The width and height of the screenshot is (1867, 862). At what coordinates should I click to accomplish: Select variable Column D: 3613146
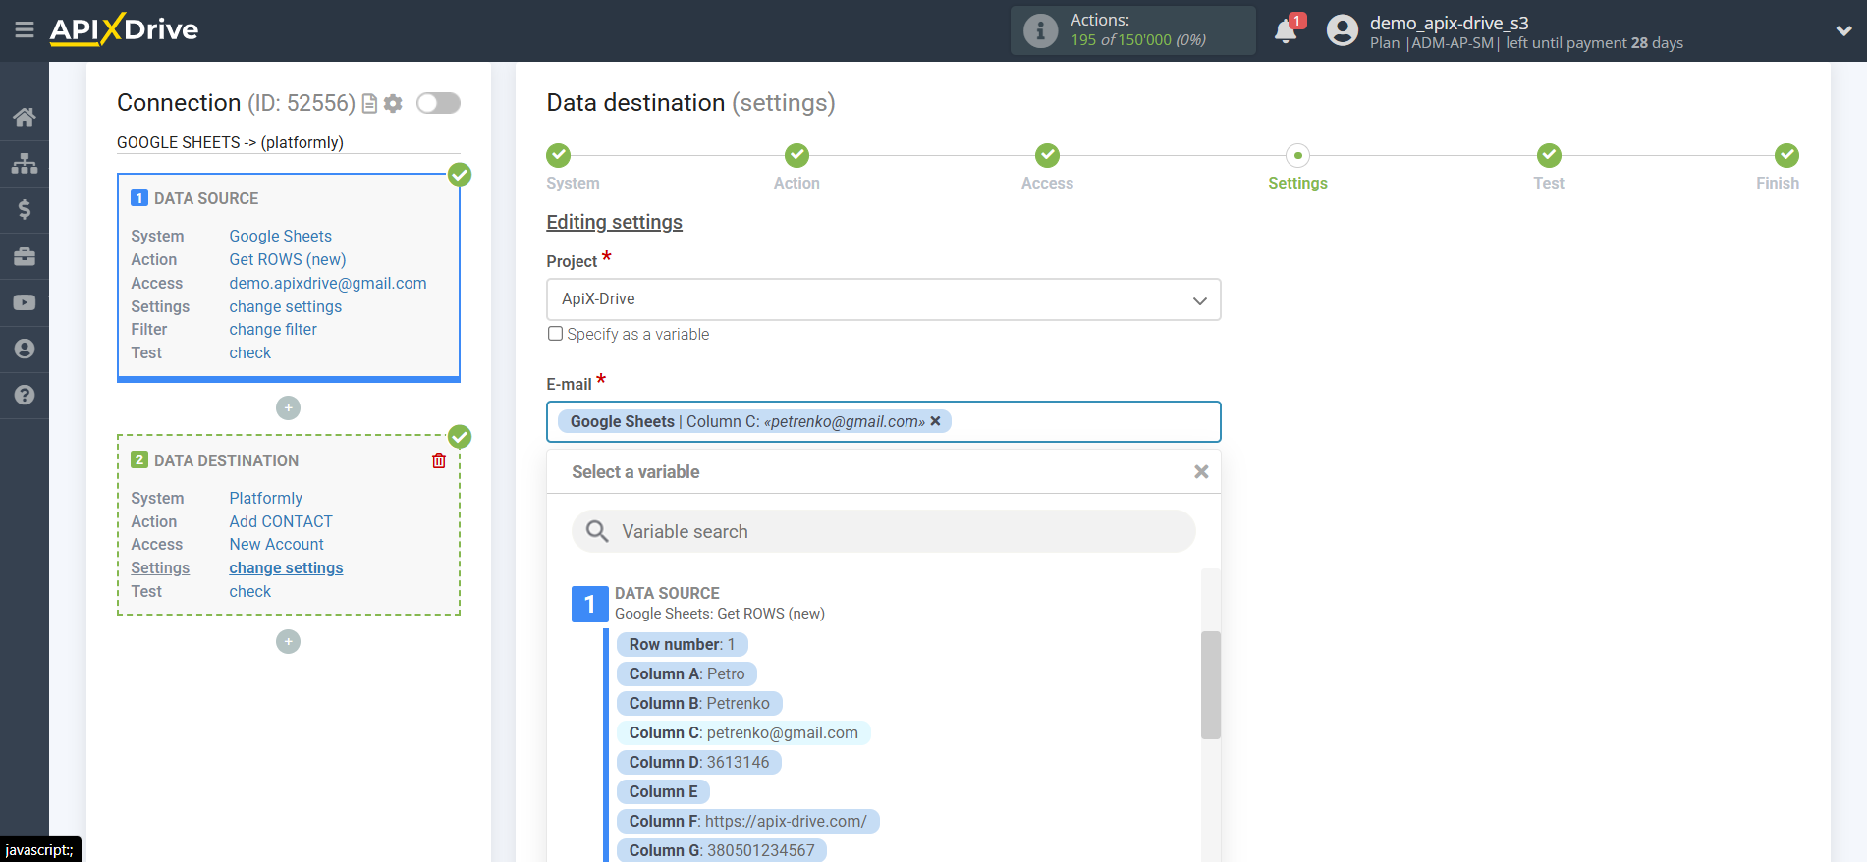(699, 762)
